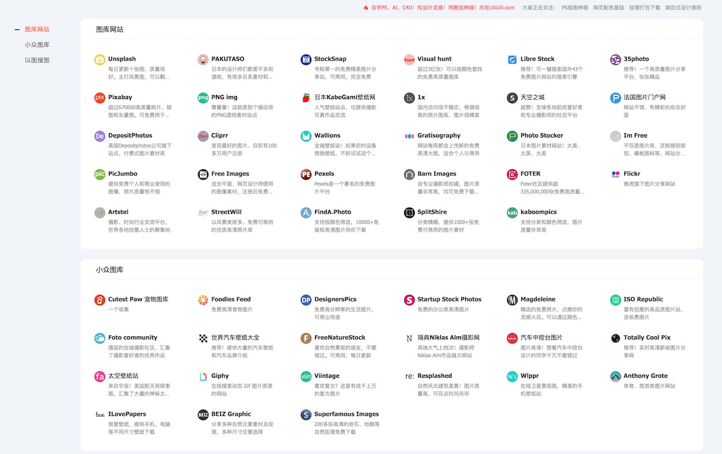Click the PAKUTASO logo icon
Screen dimensions: 722x454
point(203,59)
